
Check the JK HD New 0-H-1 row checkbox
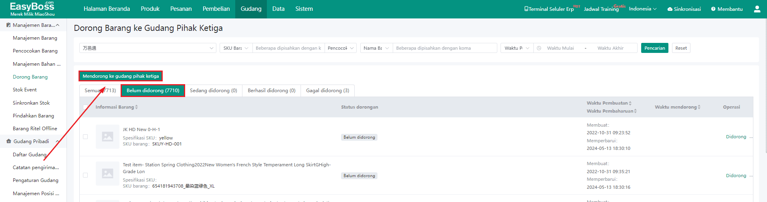[85, 137]
